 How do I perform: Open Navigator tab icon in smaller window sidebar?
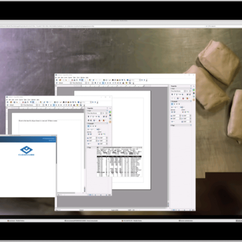click(110, 122)
